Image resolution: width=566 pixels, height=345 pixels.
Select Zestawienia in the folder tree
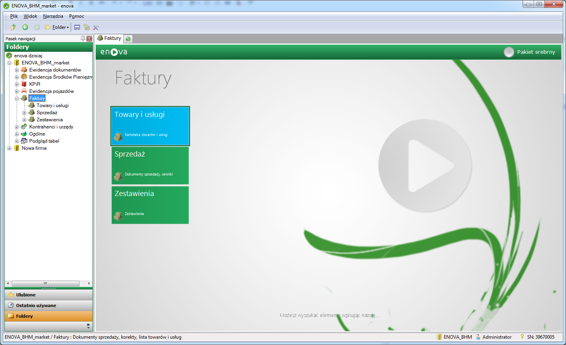tap(50, 120)
